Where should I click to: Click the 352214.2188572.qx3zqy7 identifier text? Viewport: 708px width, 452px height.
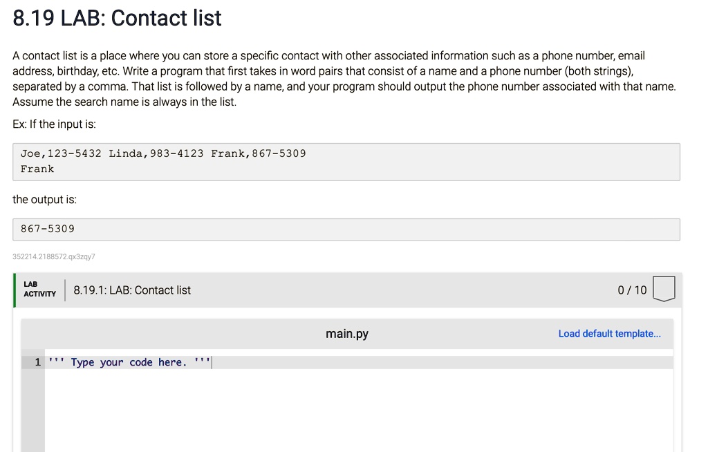[x=53, y=256]
